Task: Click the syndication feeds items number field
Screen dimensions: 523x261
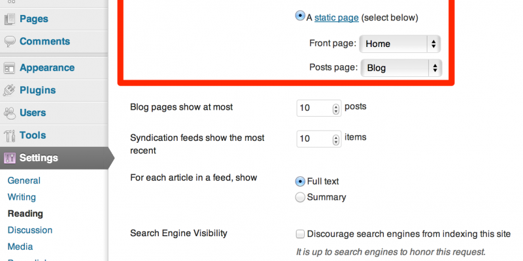Action: pos(314,138)
